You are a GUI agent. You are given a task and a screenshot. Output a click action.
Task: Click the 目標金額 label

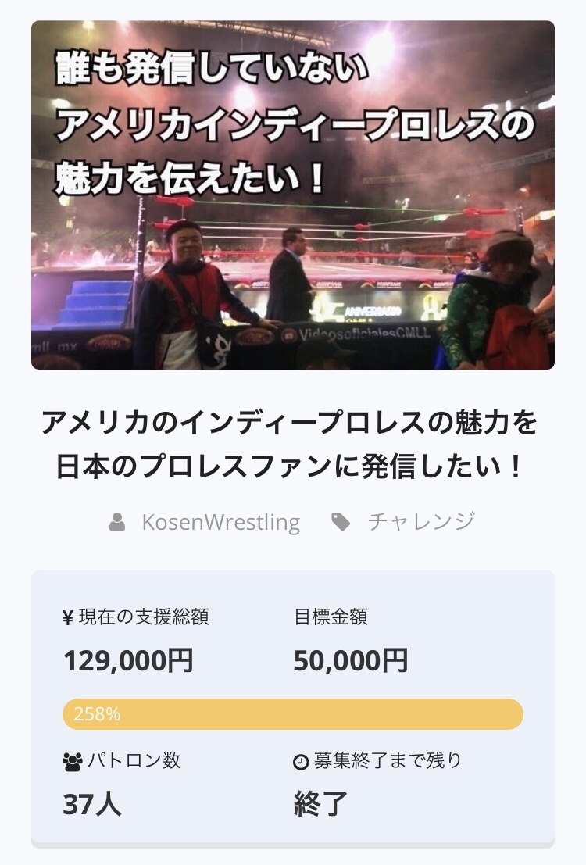click(331, 617)
